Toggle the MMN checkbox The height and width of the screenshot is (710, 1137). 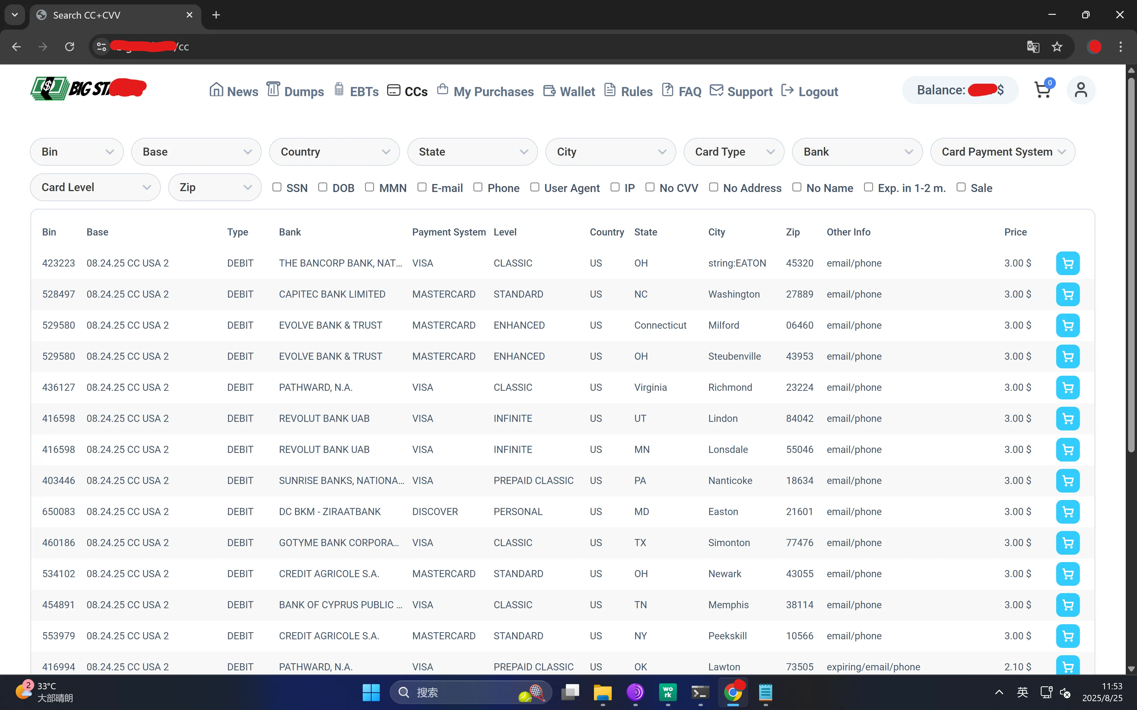click(370, 187)
